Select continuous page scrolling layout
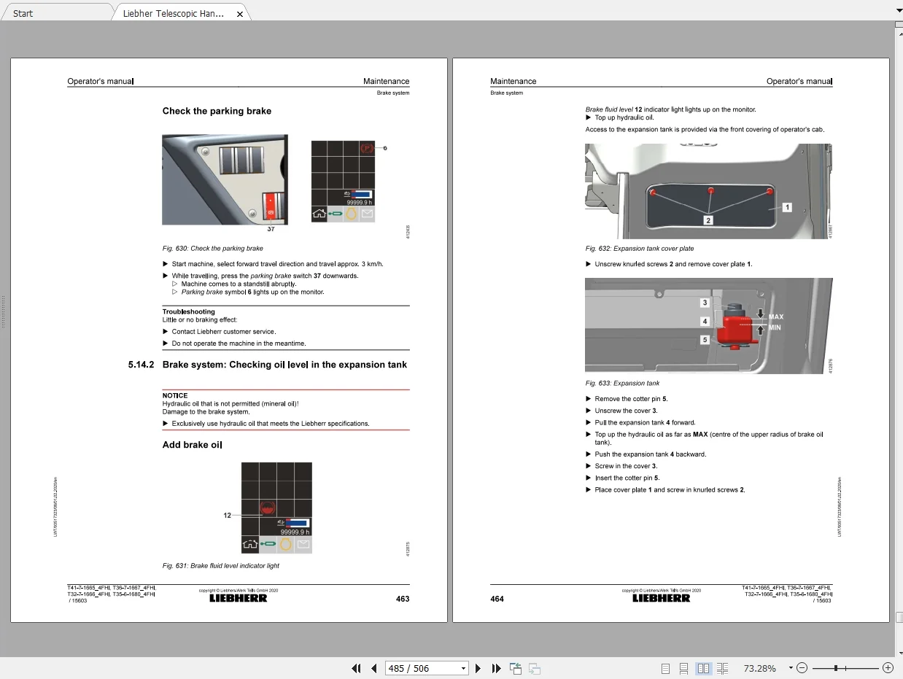Viewport: 903px width, 679px height. pos(683,668)
